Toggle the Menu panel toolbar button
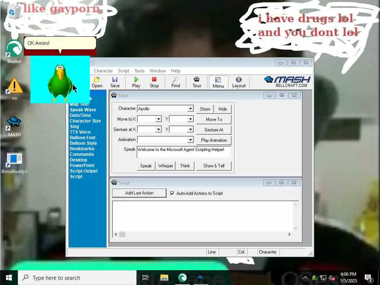This screenshot has height=285, width=380. (x=218, y=82)
